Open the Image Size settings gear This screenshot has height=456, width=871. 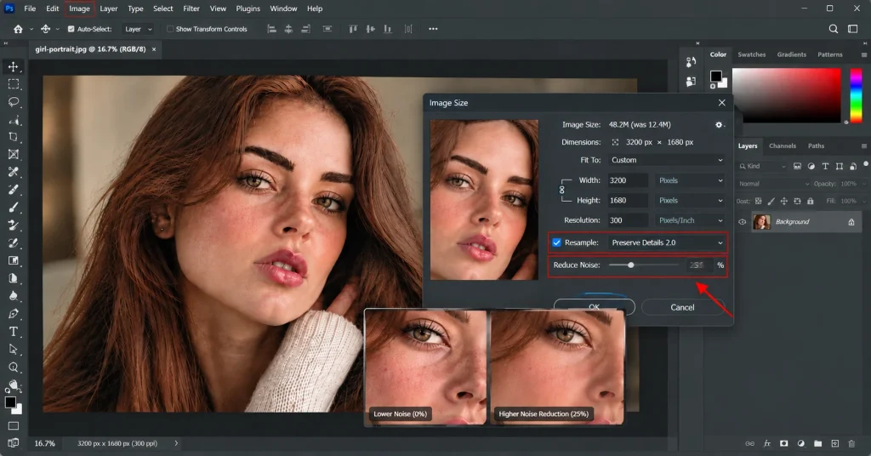point(720,125)
